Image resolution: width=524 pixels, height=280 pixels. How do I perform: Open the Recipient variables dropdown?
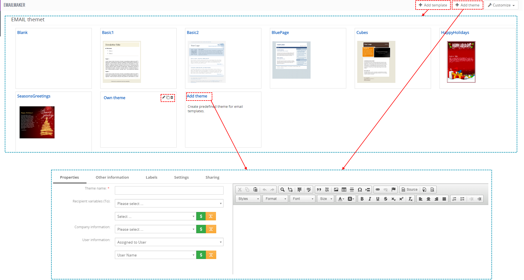coord(169,204)
